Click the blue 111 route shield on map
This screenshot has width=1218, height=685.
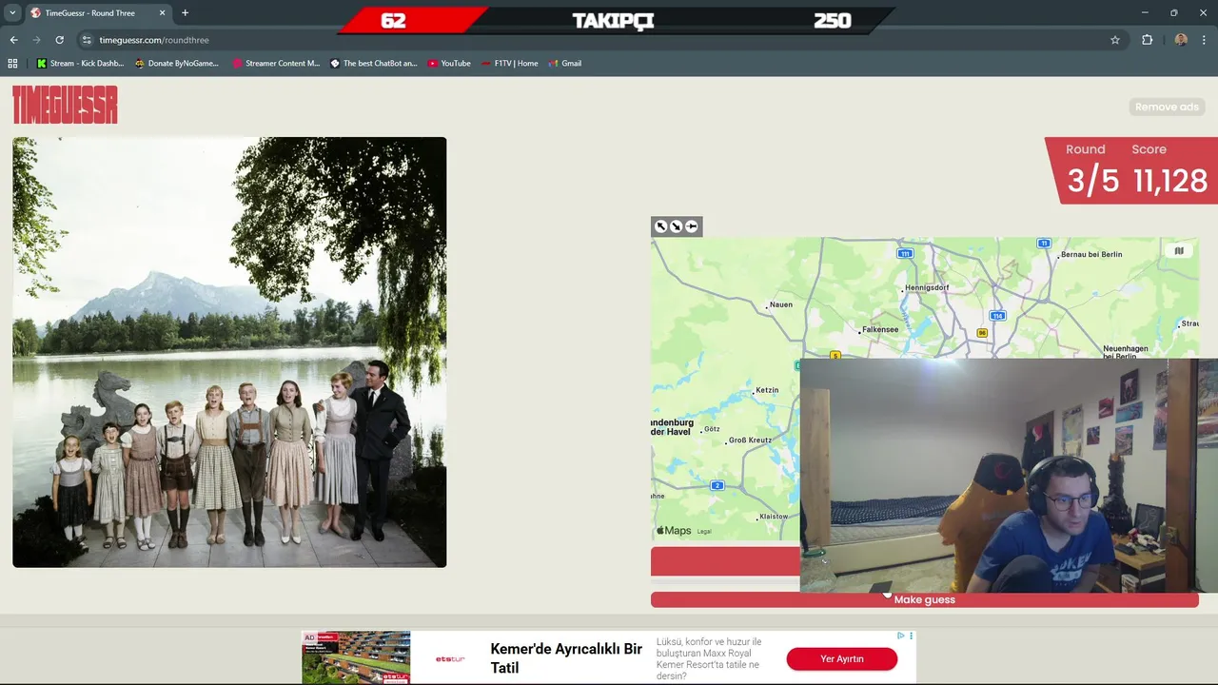click(x=905, y=253)
